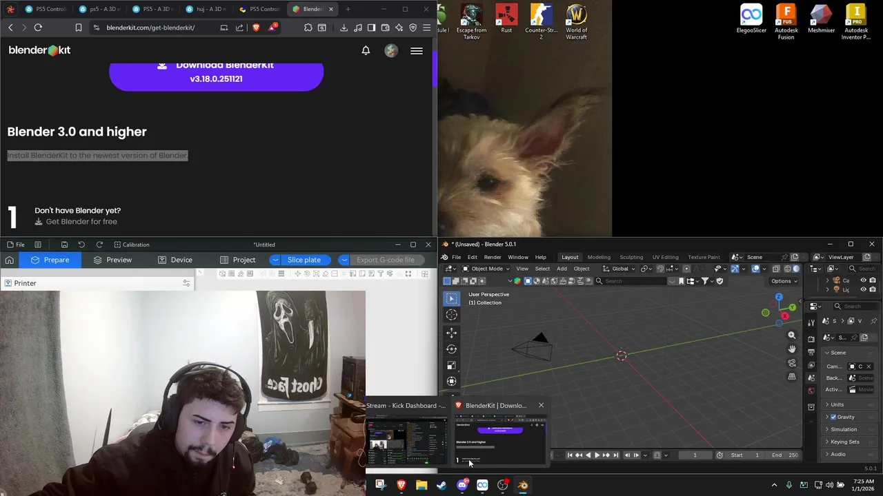Click the Brave shields icon in address bar
Viewport: 883px width, 496px height.
coord(256,28)
